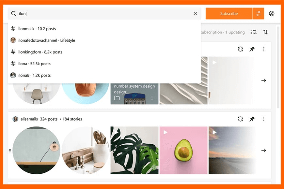Click the Subscribe button
The height and width of the screenshot is (189, 284).
pos(229,14)
